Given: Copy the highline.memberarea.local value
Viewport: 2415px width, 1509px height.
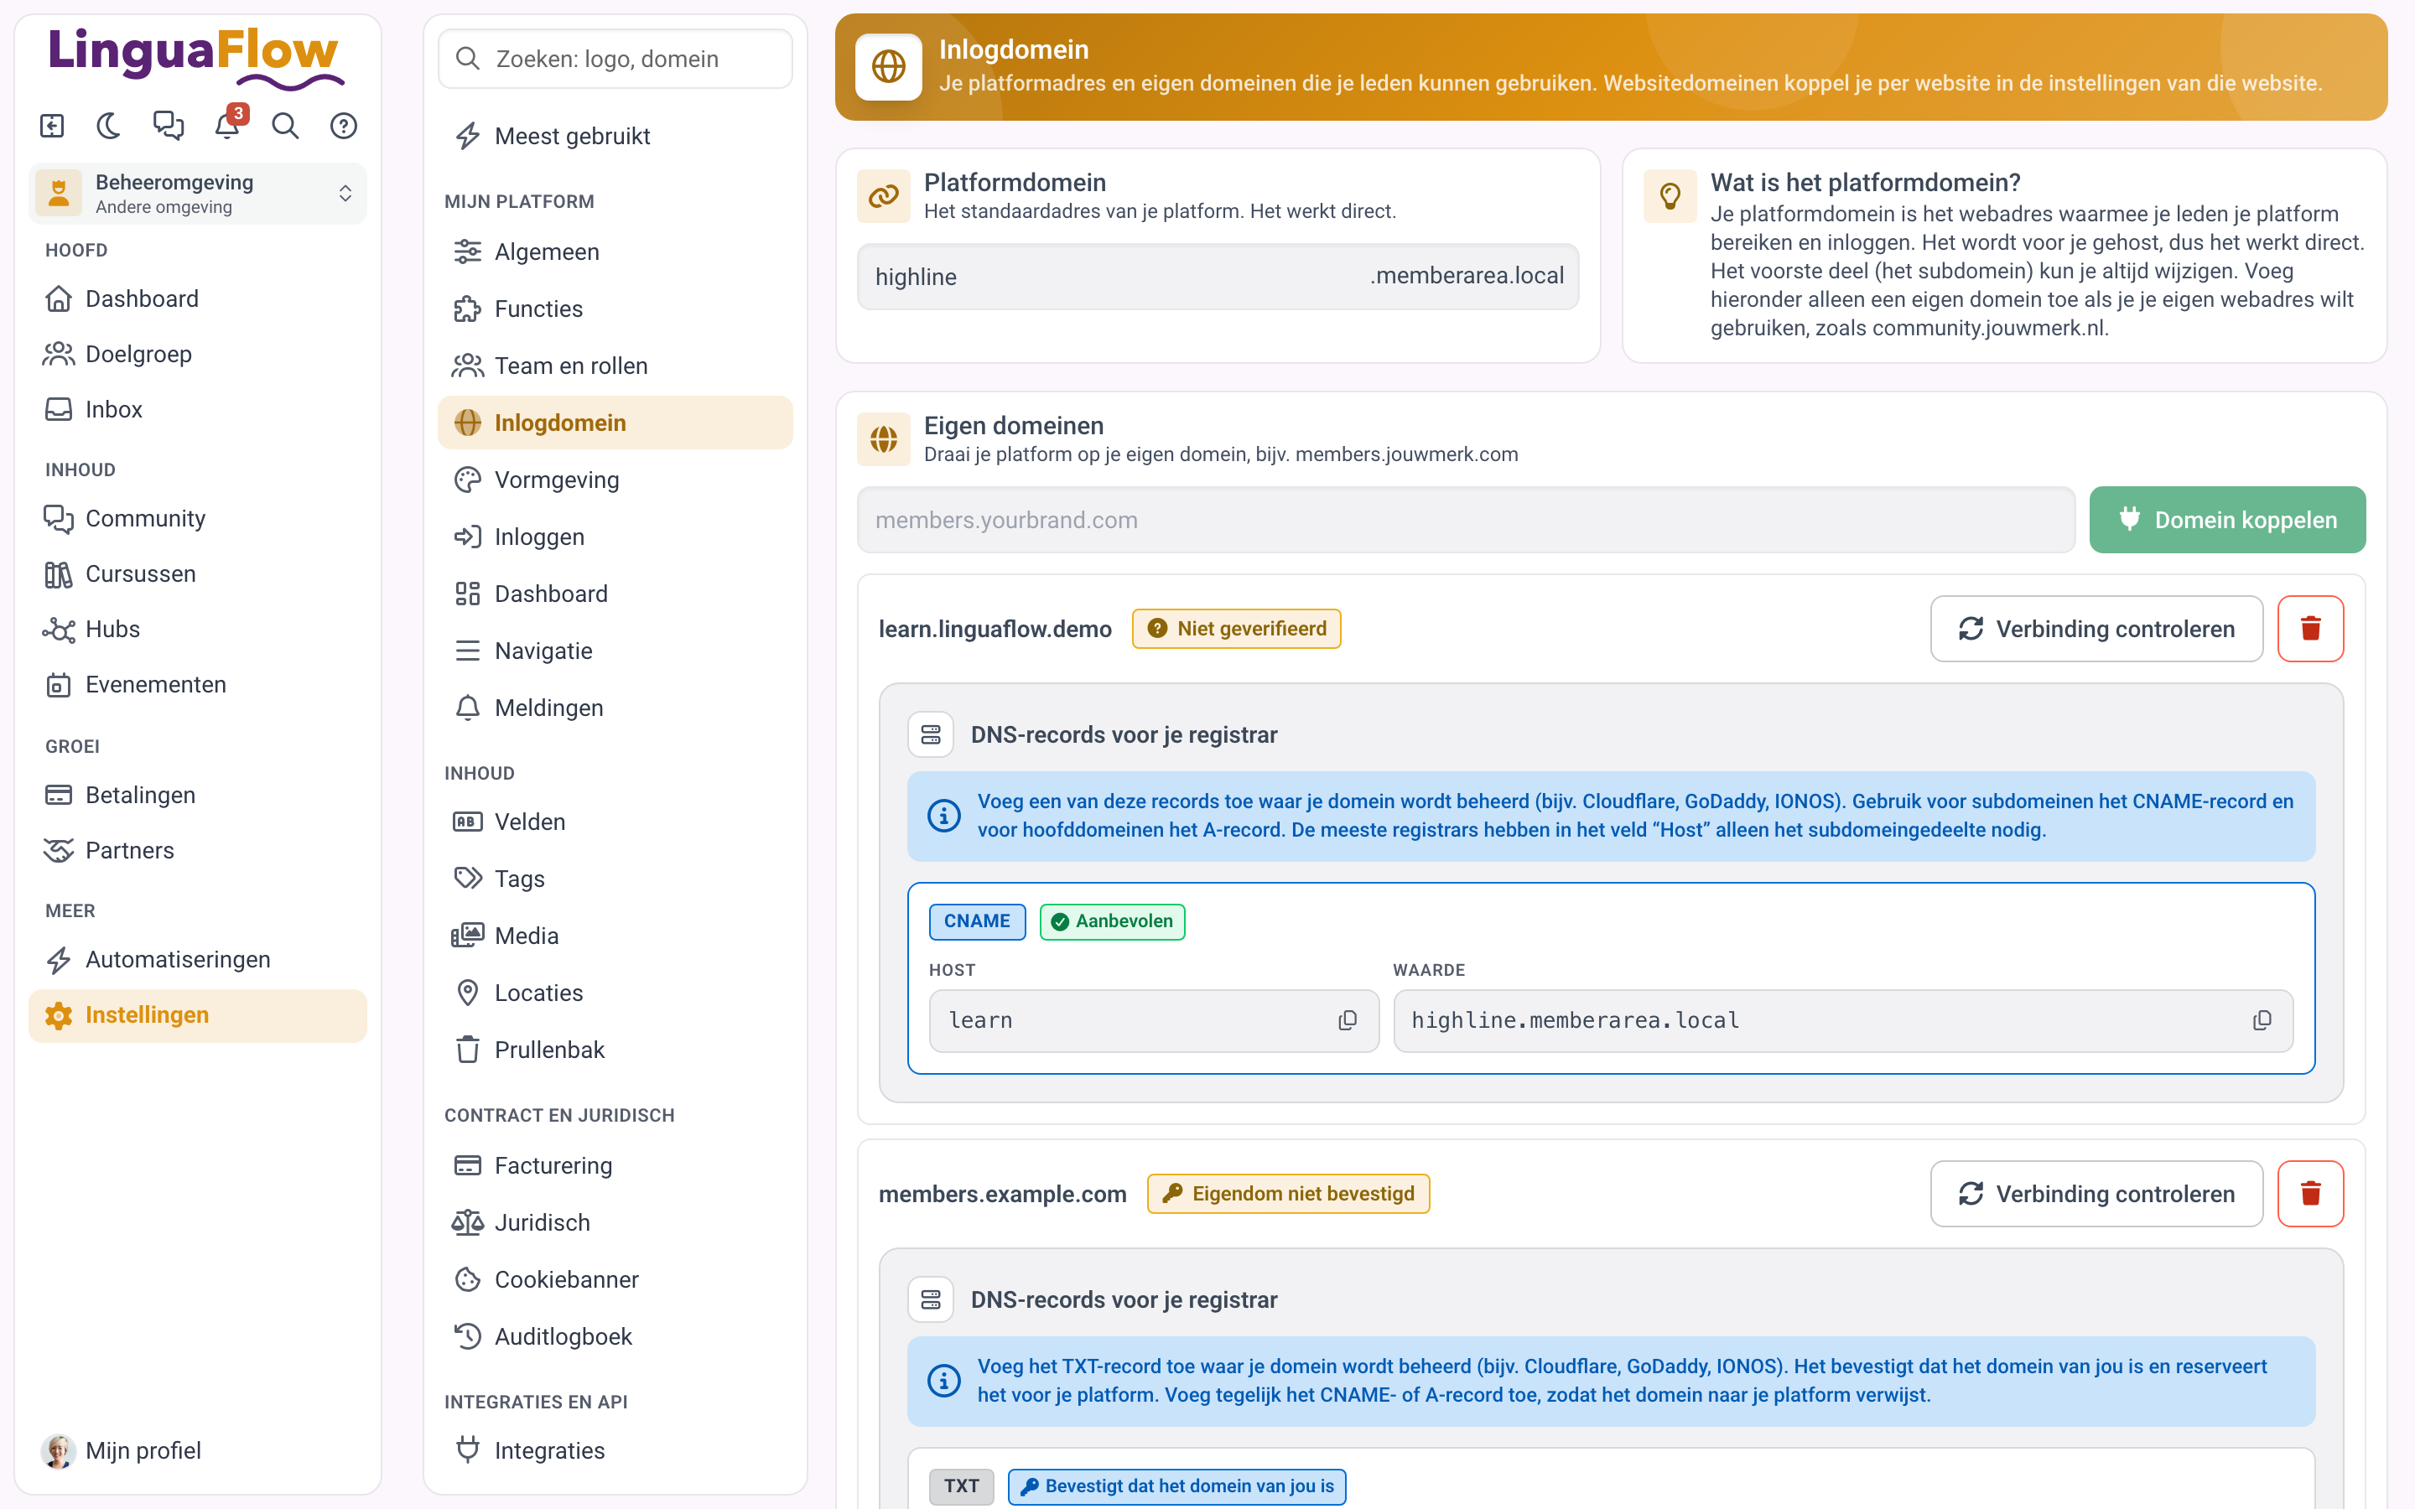Looking at the screenshot, I should pos(2262,1020).
